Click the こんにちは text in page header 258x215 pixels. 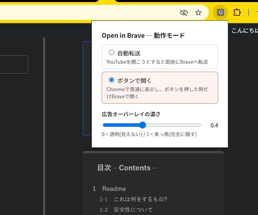coord(245,31)
